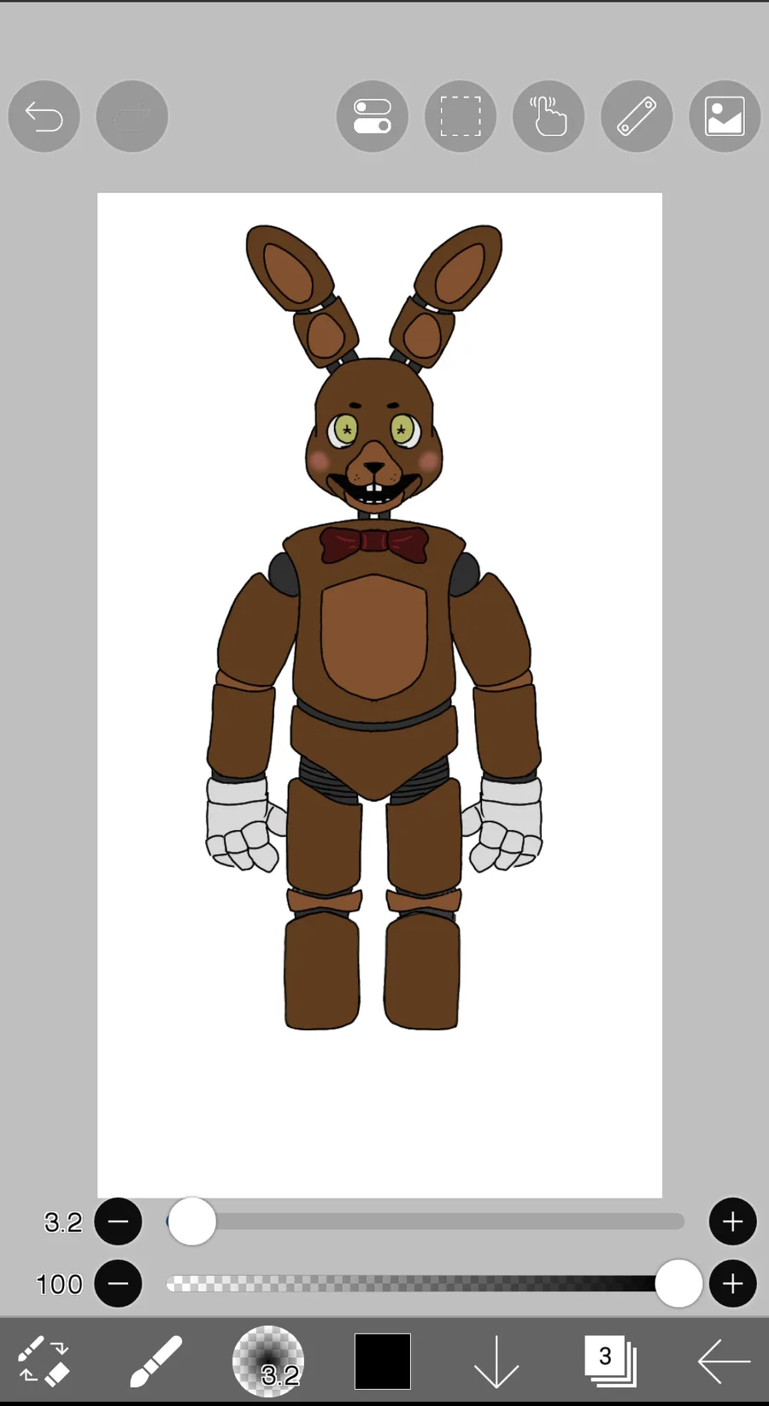Increase opacity with the plus button
This screenshot has width=769, height=1406.
point(733,1284)
